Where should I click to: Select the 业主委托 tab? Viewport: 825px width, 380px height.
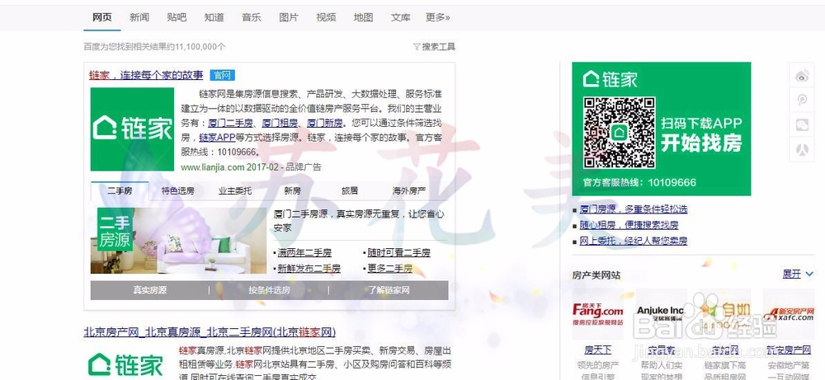(235, 190)
